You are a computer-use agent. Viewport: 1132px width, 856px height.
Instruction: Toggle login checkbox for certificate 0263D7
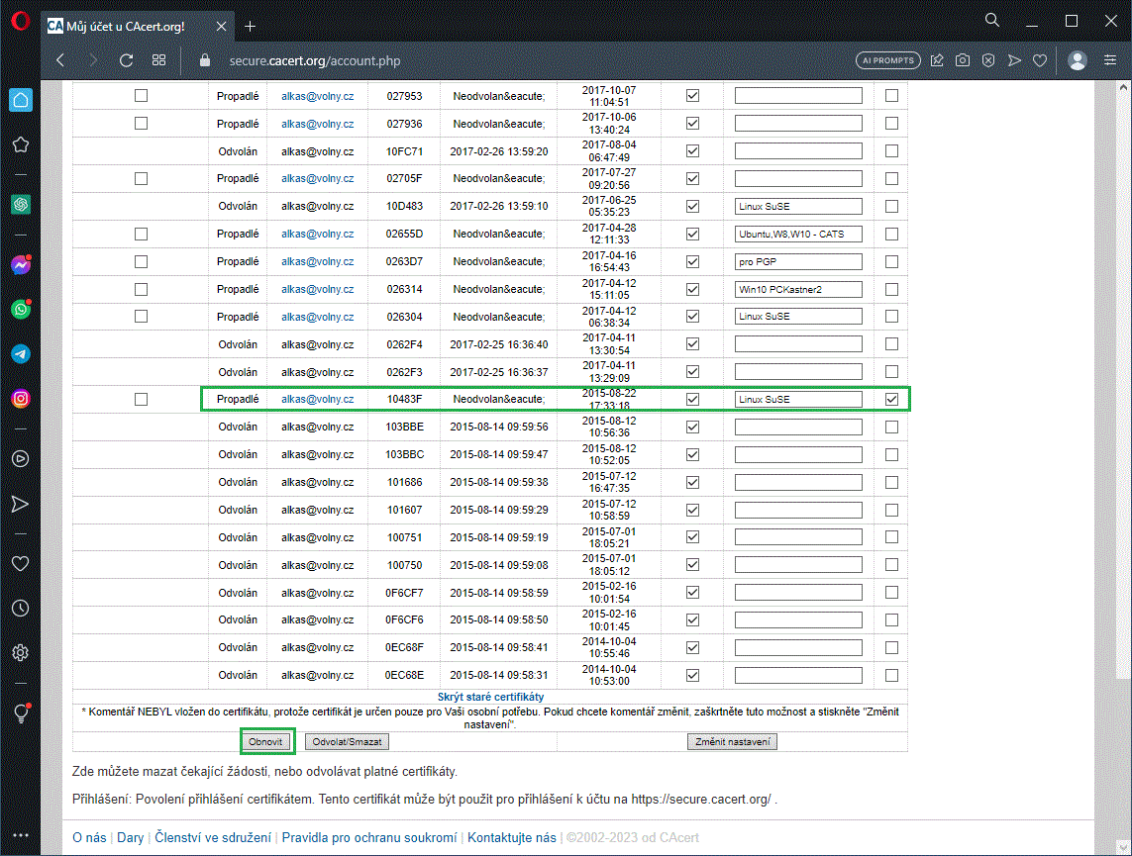pos(693,262)
